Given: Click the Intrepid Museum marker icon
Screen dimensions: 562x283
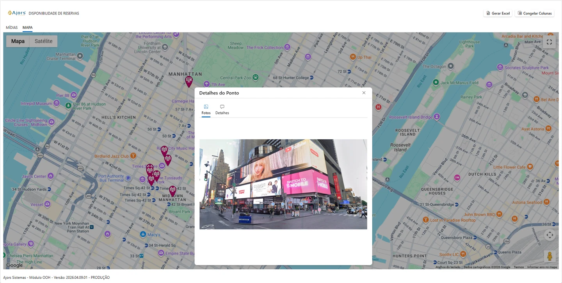Looking at the screenshot, I should (57, 103).
